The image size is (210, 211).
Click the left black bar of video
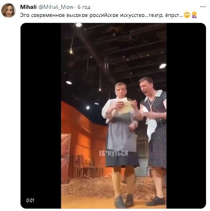click(41, 116)
